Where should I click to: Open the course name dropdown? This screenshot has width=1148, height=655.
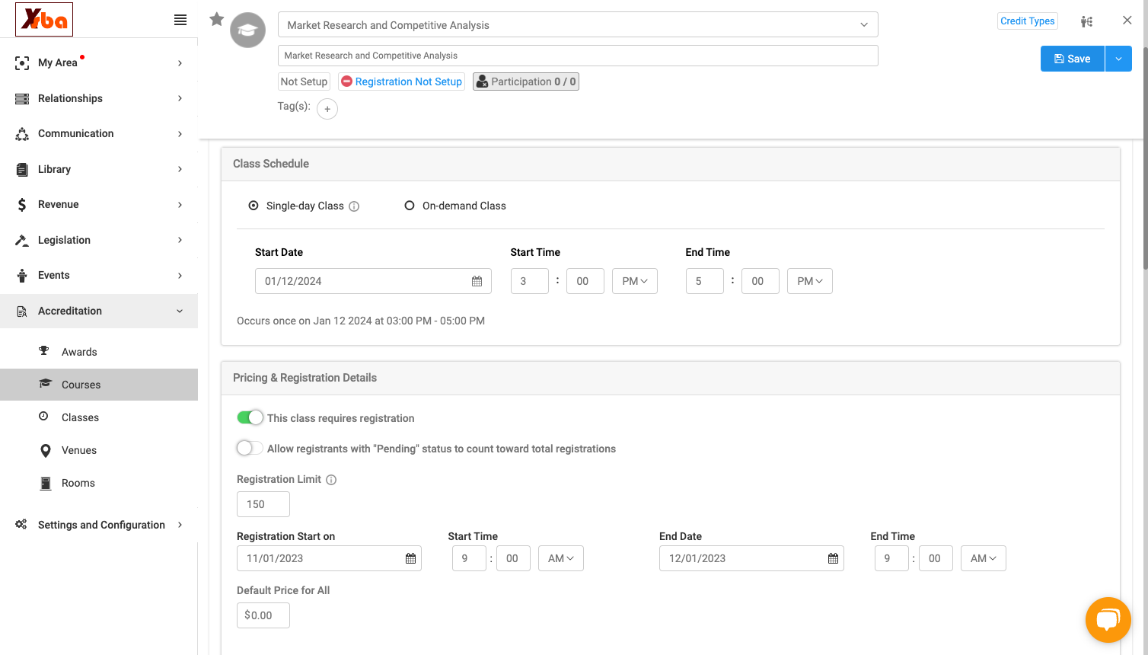578,24
